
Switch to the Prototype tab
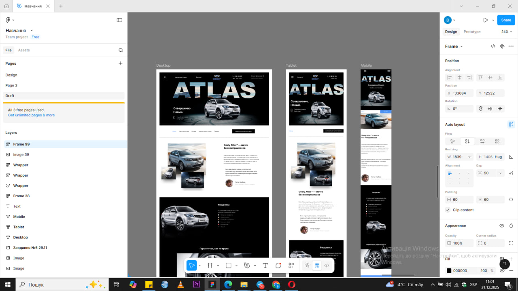coord(472,32)
